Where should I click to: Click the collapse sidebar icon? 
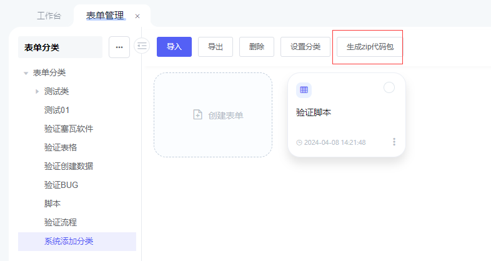(x=142, y=46)
